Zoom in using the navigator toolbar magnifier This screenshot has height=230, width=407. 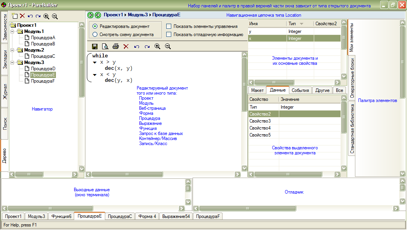(x=46, y=16)
